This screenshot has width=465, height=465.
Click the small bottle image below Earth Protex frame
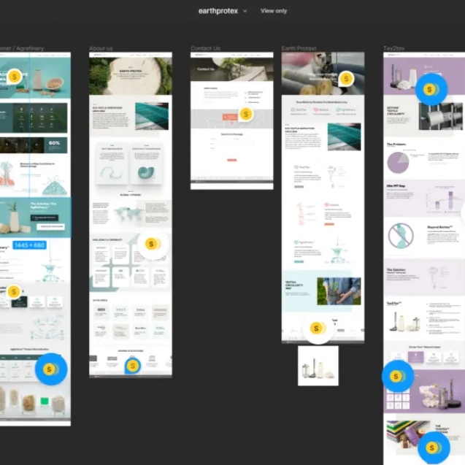pos(318,366)
